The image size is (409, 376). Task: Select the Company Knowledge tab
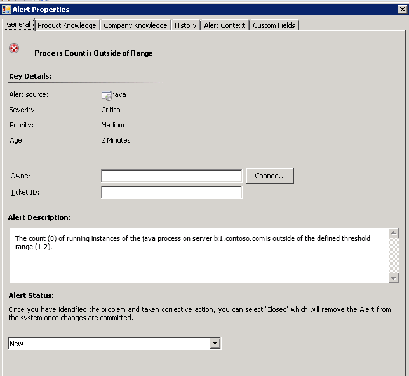click(x=135, y=25)
